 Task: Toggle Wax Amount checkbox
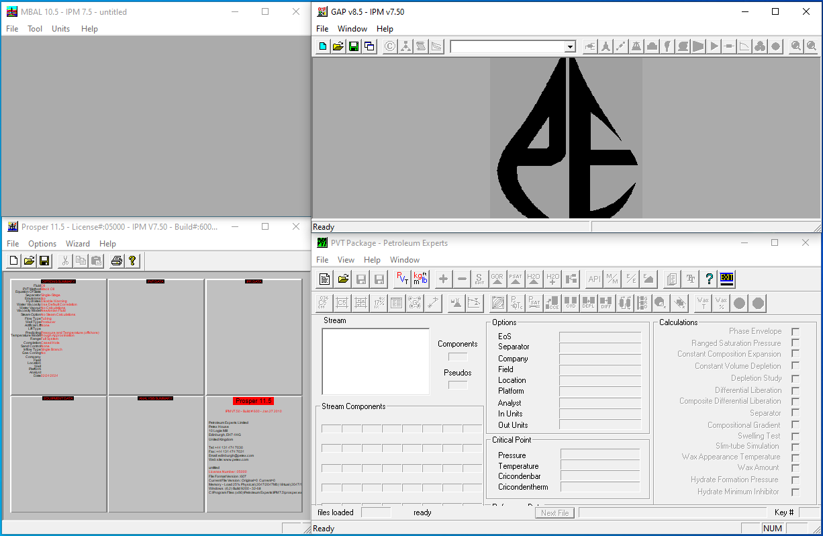click(x=795, y=468)
